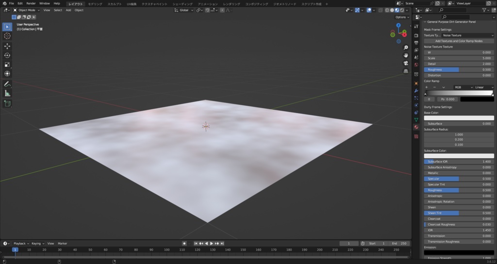Toggle viewport gizmos visibility
The height and width of the screenshot is (264, 497).
[x=357, y=10]
